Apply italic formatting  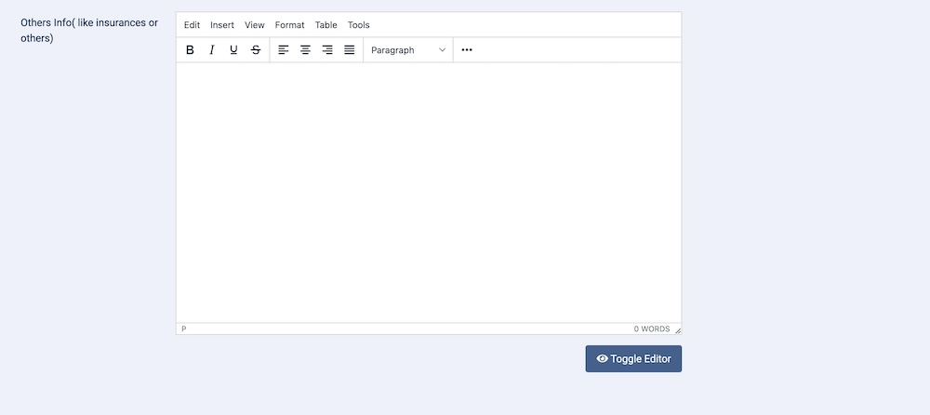click(212, 50)
